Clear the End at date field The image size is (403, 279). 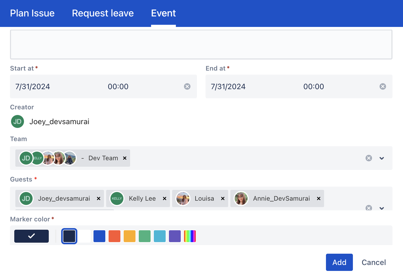[x=383, y=86]
